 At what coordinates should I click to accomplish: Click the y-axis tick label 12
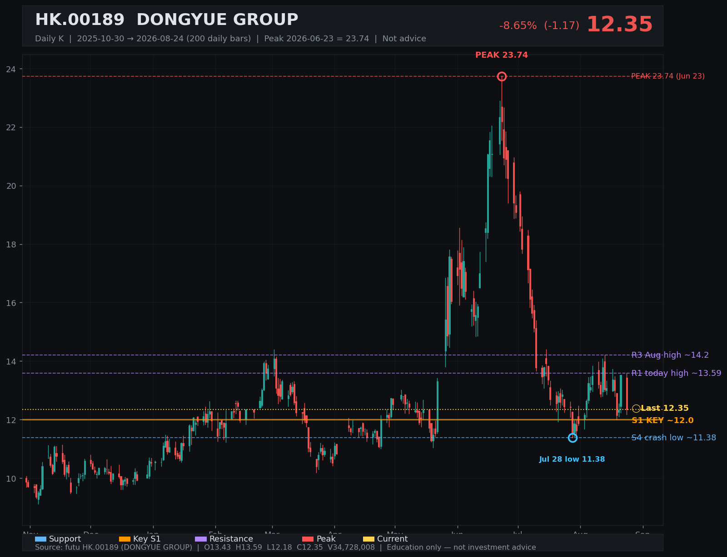[x=11, y=420]
